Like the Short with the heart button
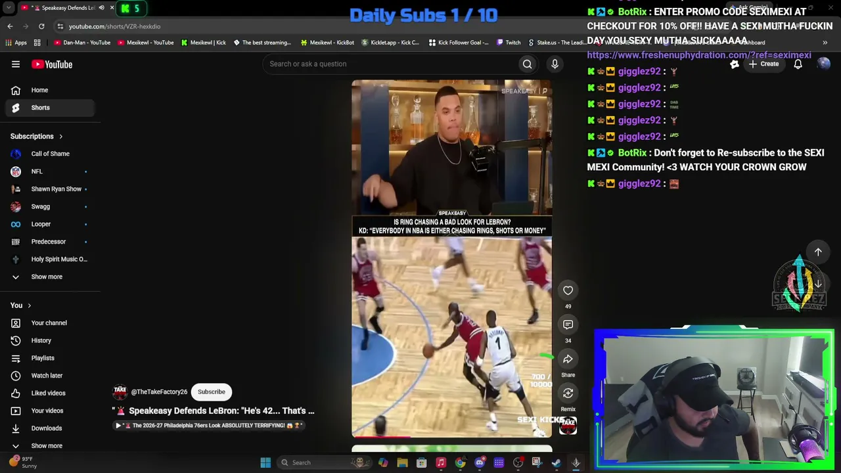The height and width of the screenshot is (473, 841). (x=568, y=290)
